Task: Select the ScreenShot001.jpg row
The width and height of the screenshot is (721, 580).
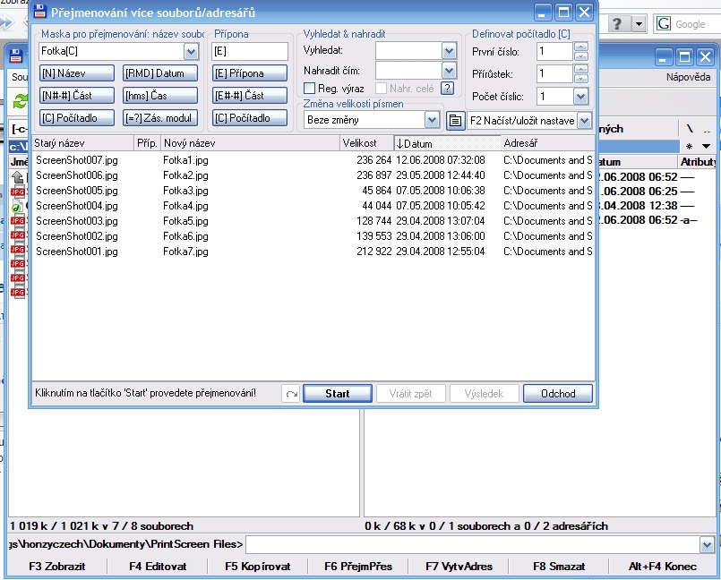Action: point(313,252)
